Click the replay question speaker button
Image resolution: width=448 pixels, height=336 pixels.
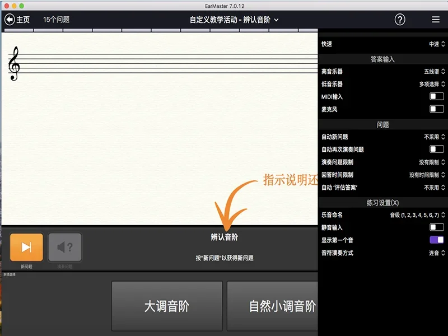coord(65,247)
